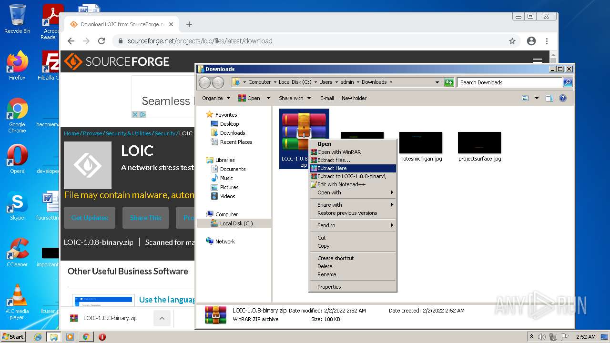Open the CCleaner desktop icon
The height and width of the screenshot is (343, 610).
pos(17,252)
